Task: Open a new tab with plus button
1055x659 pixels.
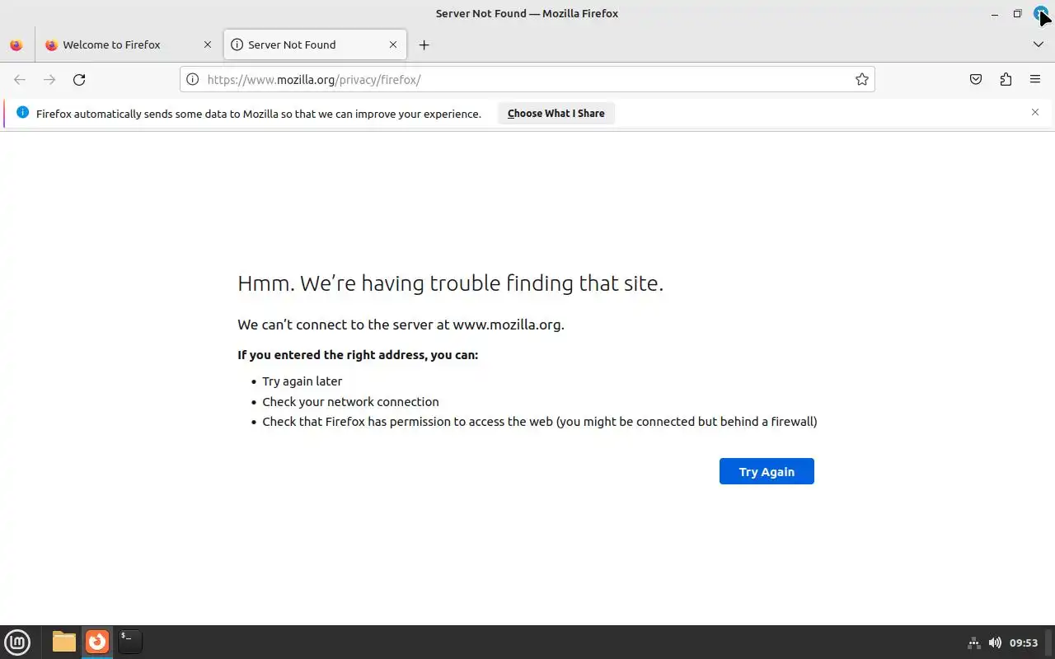Action: [424, 44]
